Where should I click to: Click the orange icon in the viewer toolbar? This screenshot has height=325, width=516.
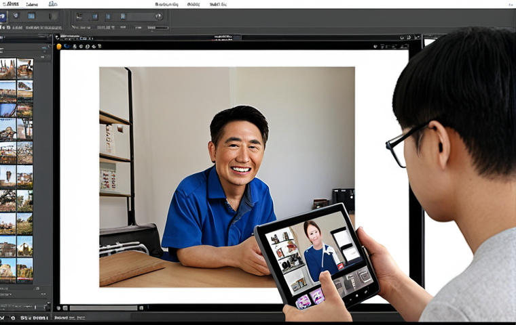pos(59,46)
